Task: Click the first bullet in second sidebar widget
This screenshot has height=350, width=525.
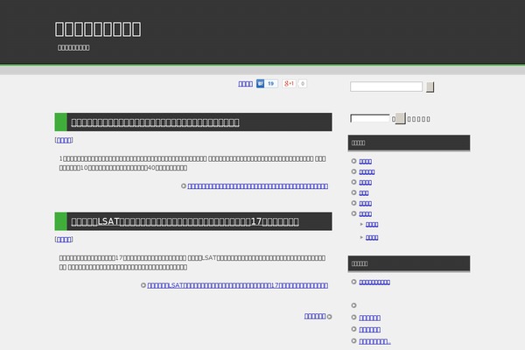Action: tap(353, 282)
